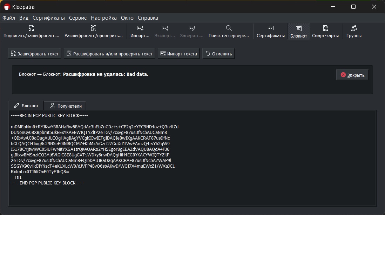The width and height of the screenshot is (385, 263).
Task: Click the line starting with +QIbAwUJBaOag
Action: [90, 138]
